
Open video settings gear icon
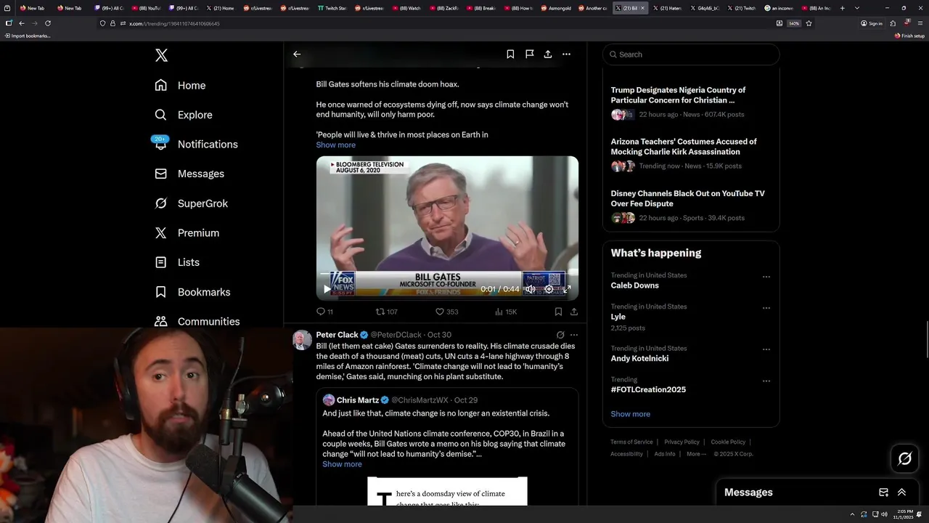point(549,289)
